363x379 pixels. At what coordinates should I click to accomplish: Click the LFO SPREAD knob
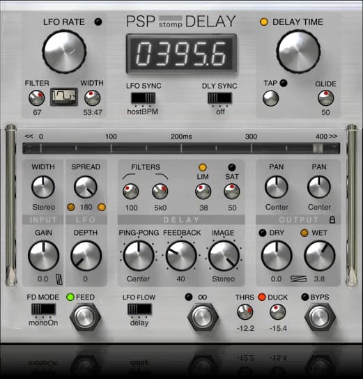(x=86, y=187)
